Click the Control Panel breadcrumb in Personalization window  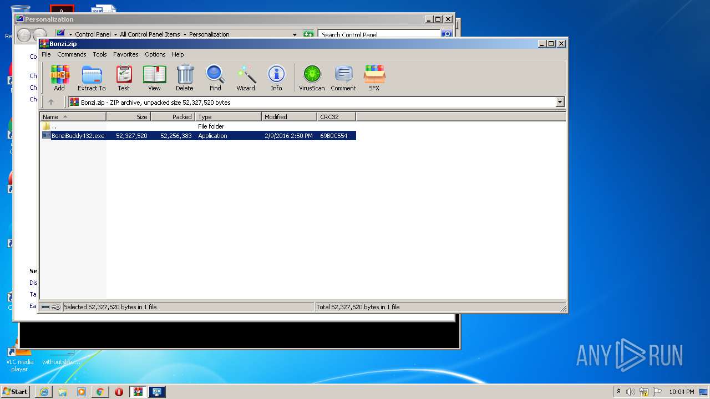click(x=93, y=34)
